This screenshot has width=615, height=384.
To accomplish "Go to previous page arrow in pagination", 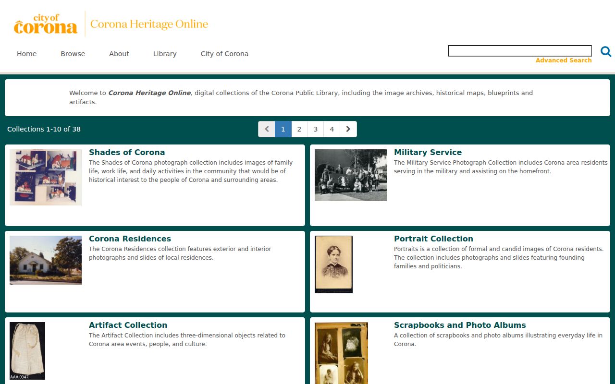I will (x=267, y=129).
